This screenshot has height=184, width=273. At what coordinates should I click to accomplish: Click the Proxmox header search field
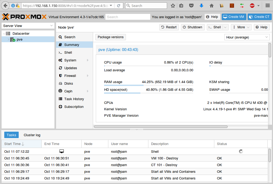[128, 17]
